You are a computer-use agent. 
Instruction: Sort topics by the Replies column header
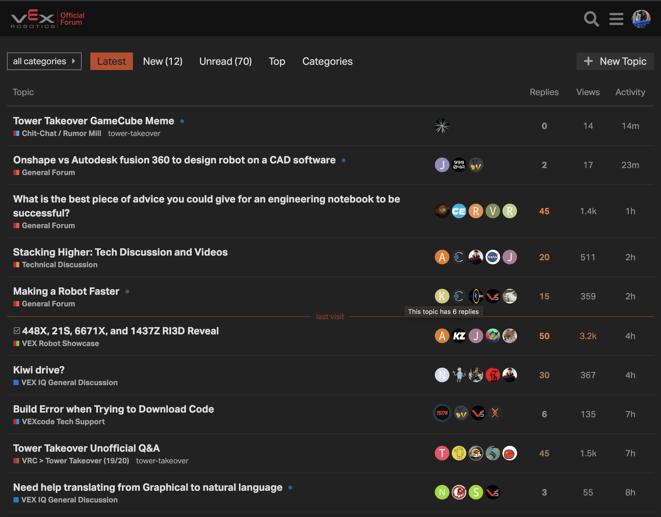(544, 92)
